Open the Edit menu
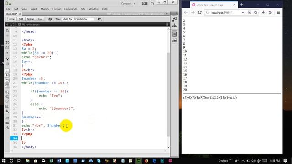The image size is (292, 164). pyautogui.click(x=16, y=9)
